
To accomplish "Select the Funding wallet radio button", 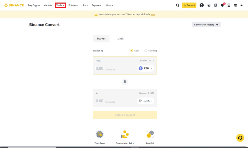I will pyautogui.click(x=146, y=51).
